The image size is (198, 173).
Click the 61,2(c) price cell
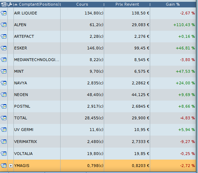point(96,25)
